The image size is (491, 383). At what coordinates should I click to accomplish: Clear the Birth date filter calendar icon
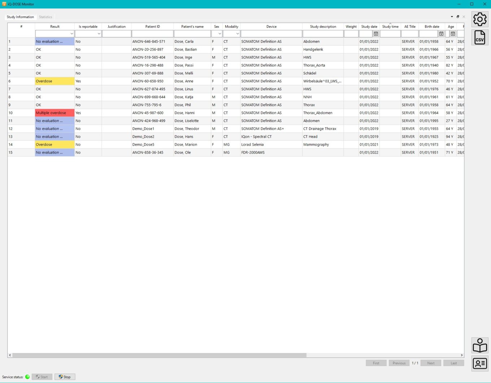pos(441,34)
